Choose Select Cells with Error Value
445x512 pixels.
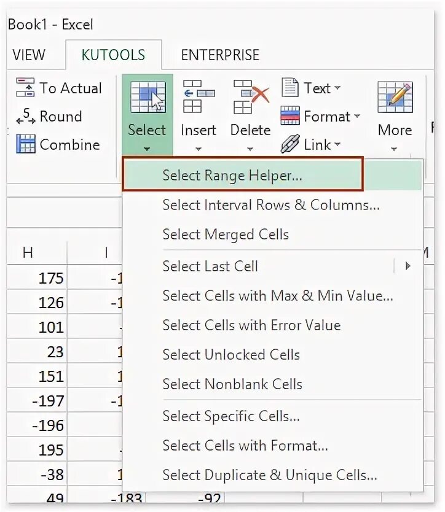pyautogui.click(x=251, y=325)
